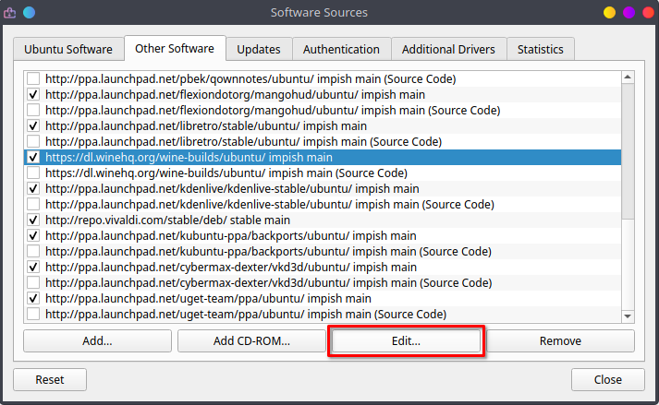
Task: Enable mangohud Source Code repository checkbox
Action: [x=33, y=111]
